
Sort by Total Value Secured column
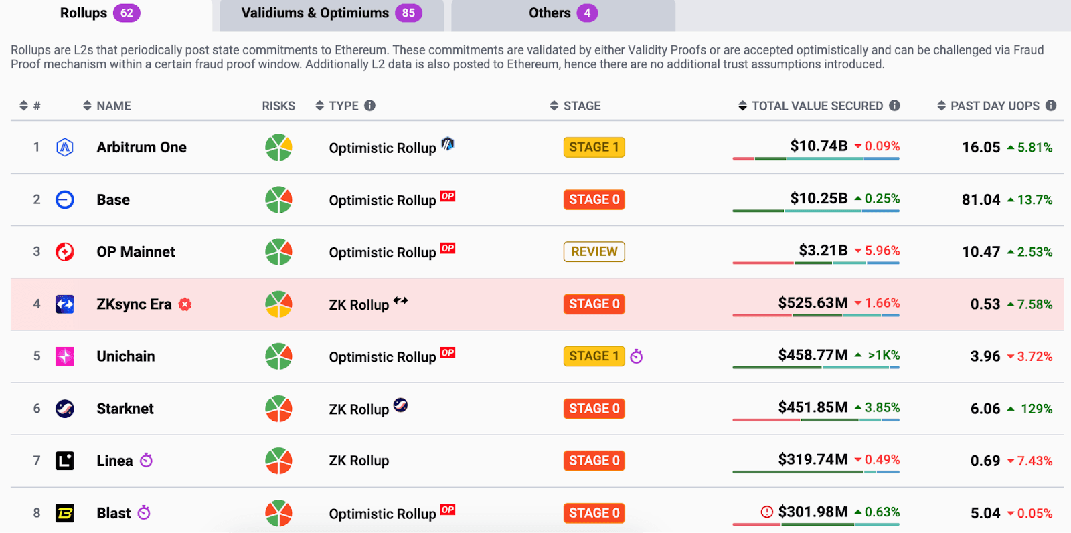tap(811, 106)
